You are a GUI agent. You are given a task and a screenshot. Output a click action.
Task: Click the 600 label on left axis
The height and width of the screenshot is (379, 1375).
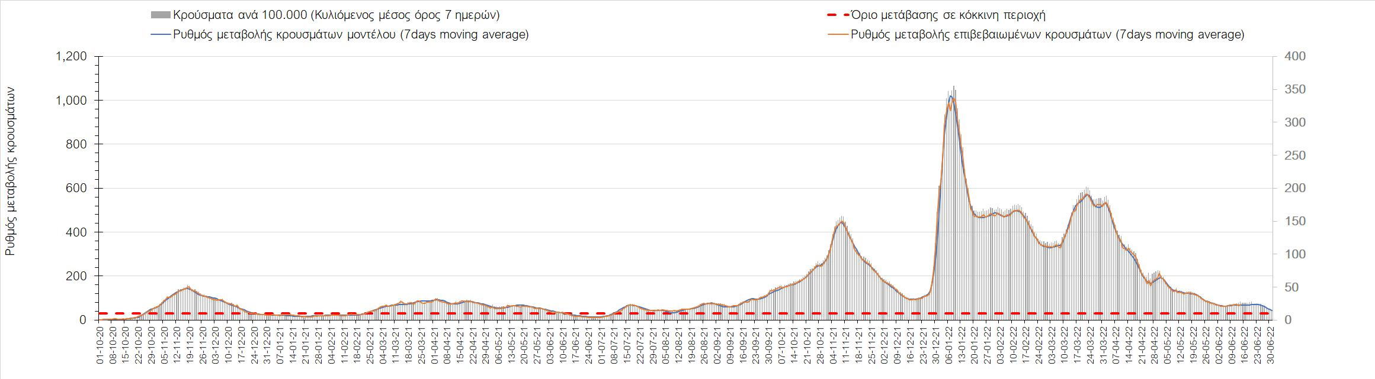(x=76, y=189)
